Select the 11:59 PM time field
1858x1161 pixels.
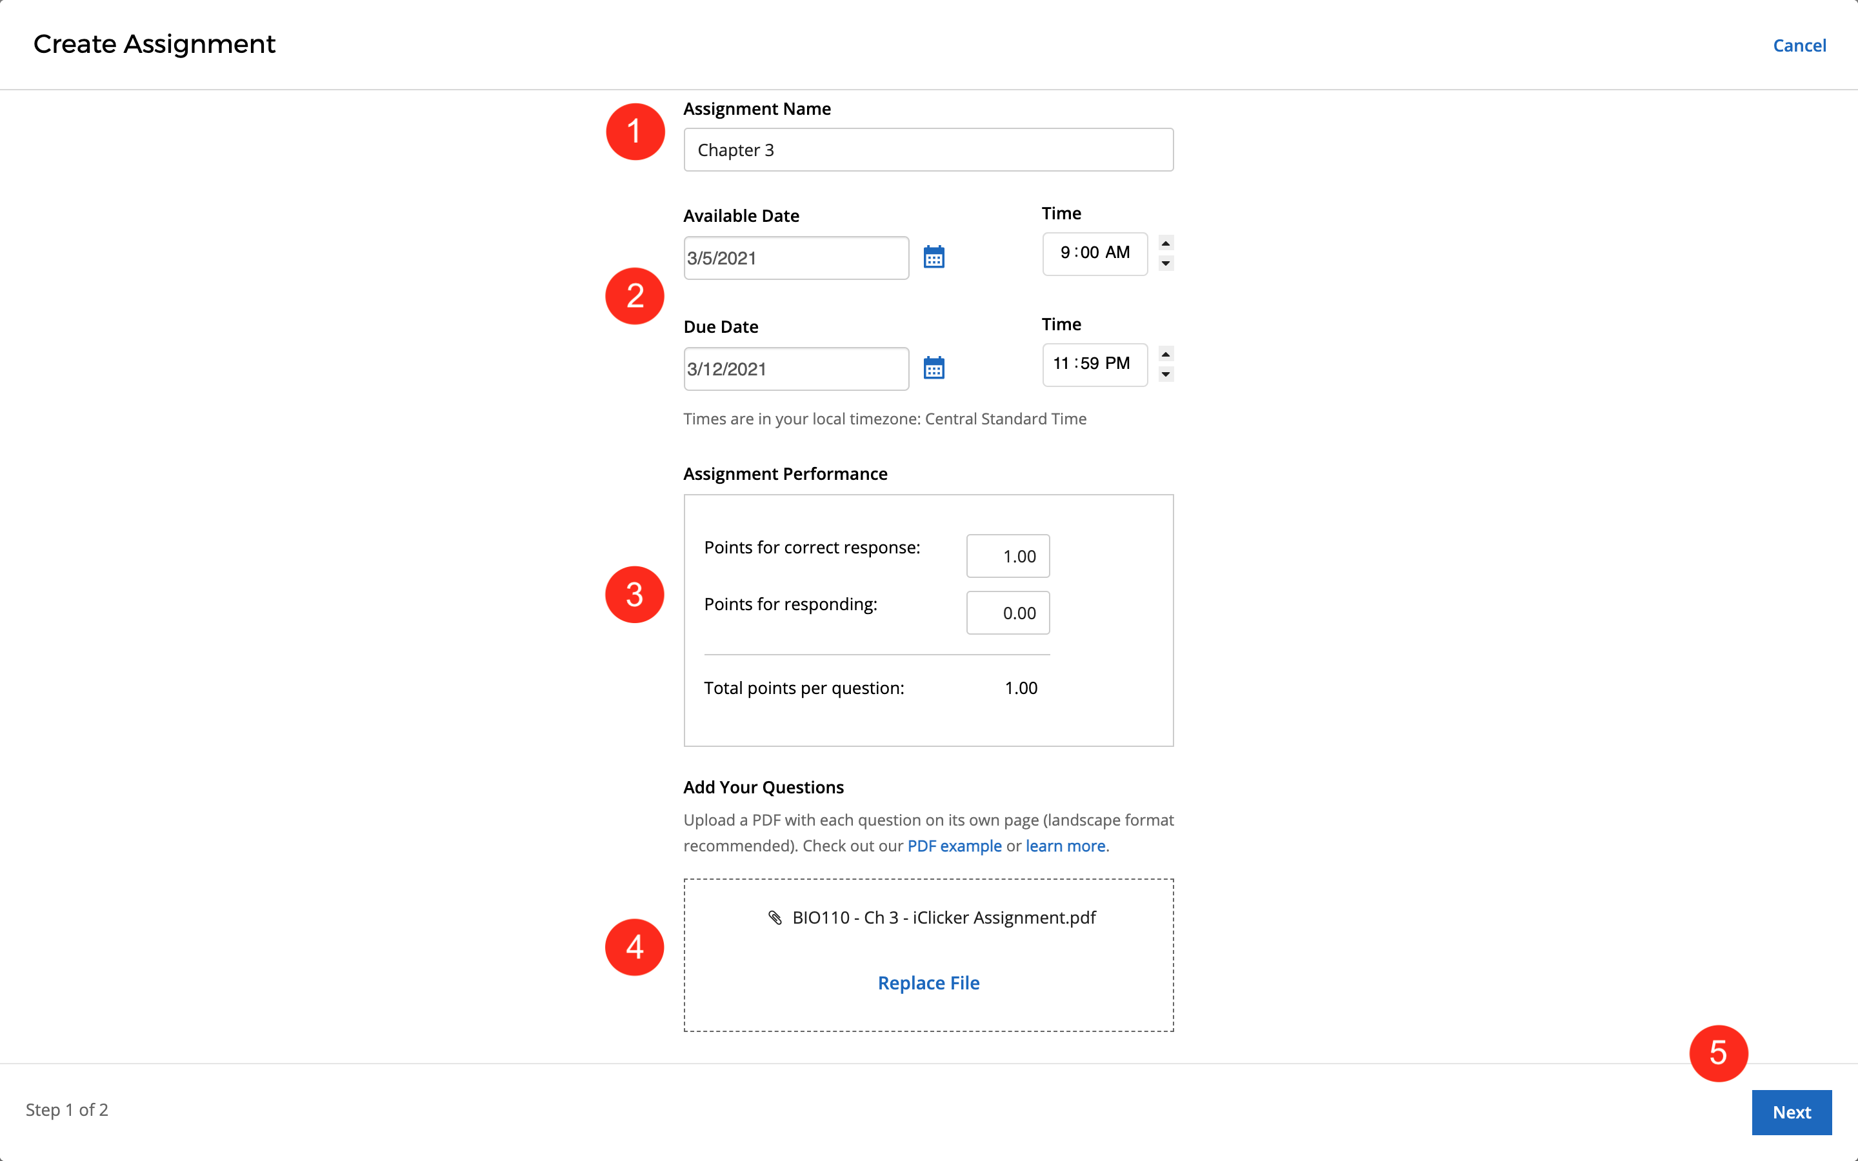click(x=1094, y=364)
